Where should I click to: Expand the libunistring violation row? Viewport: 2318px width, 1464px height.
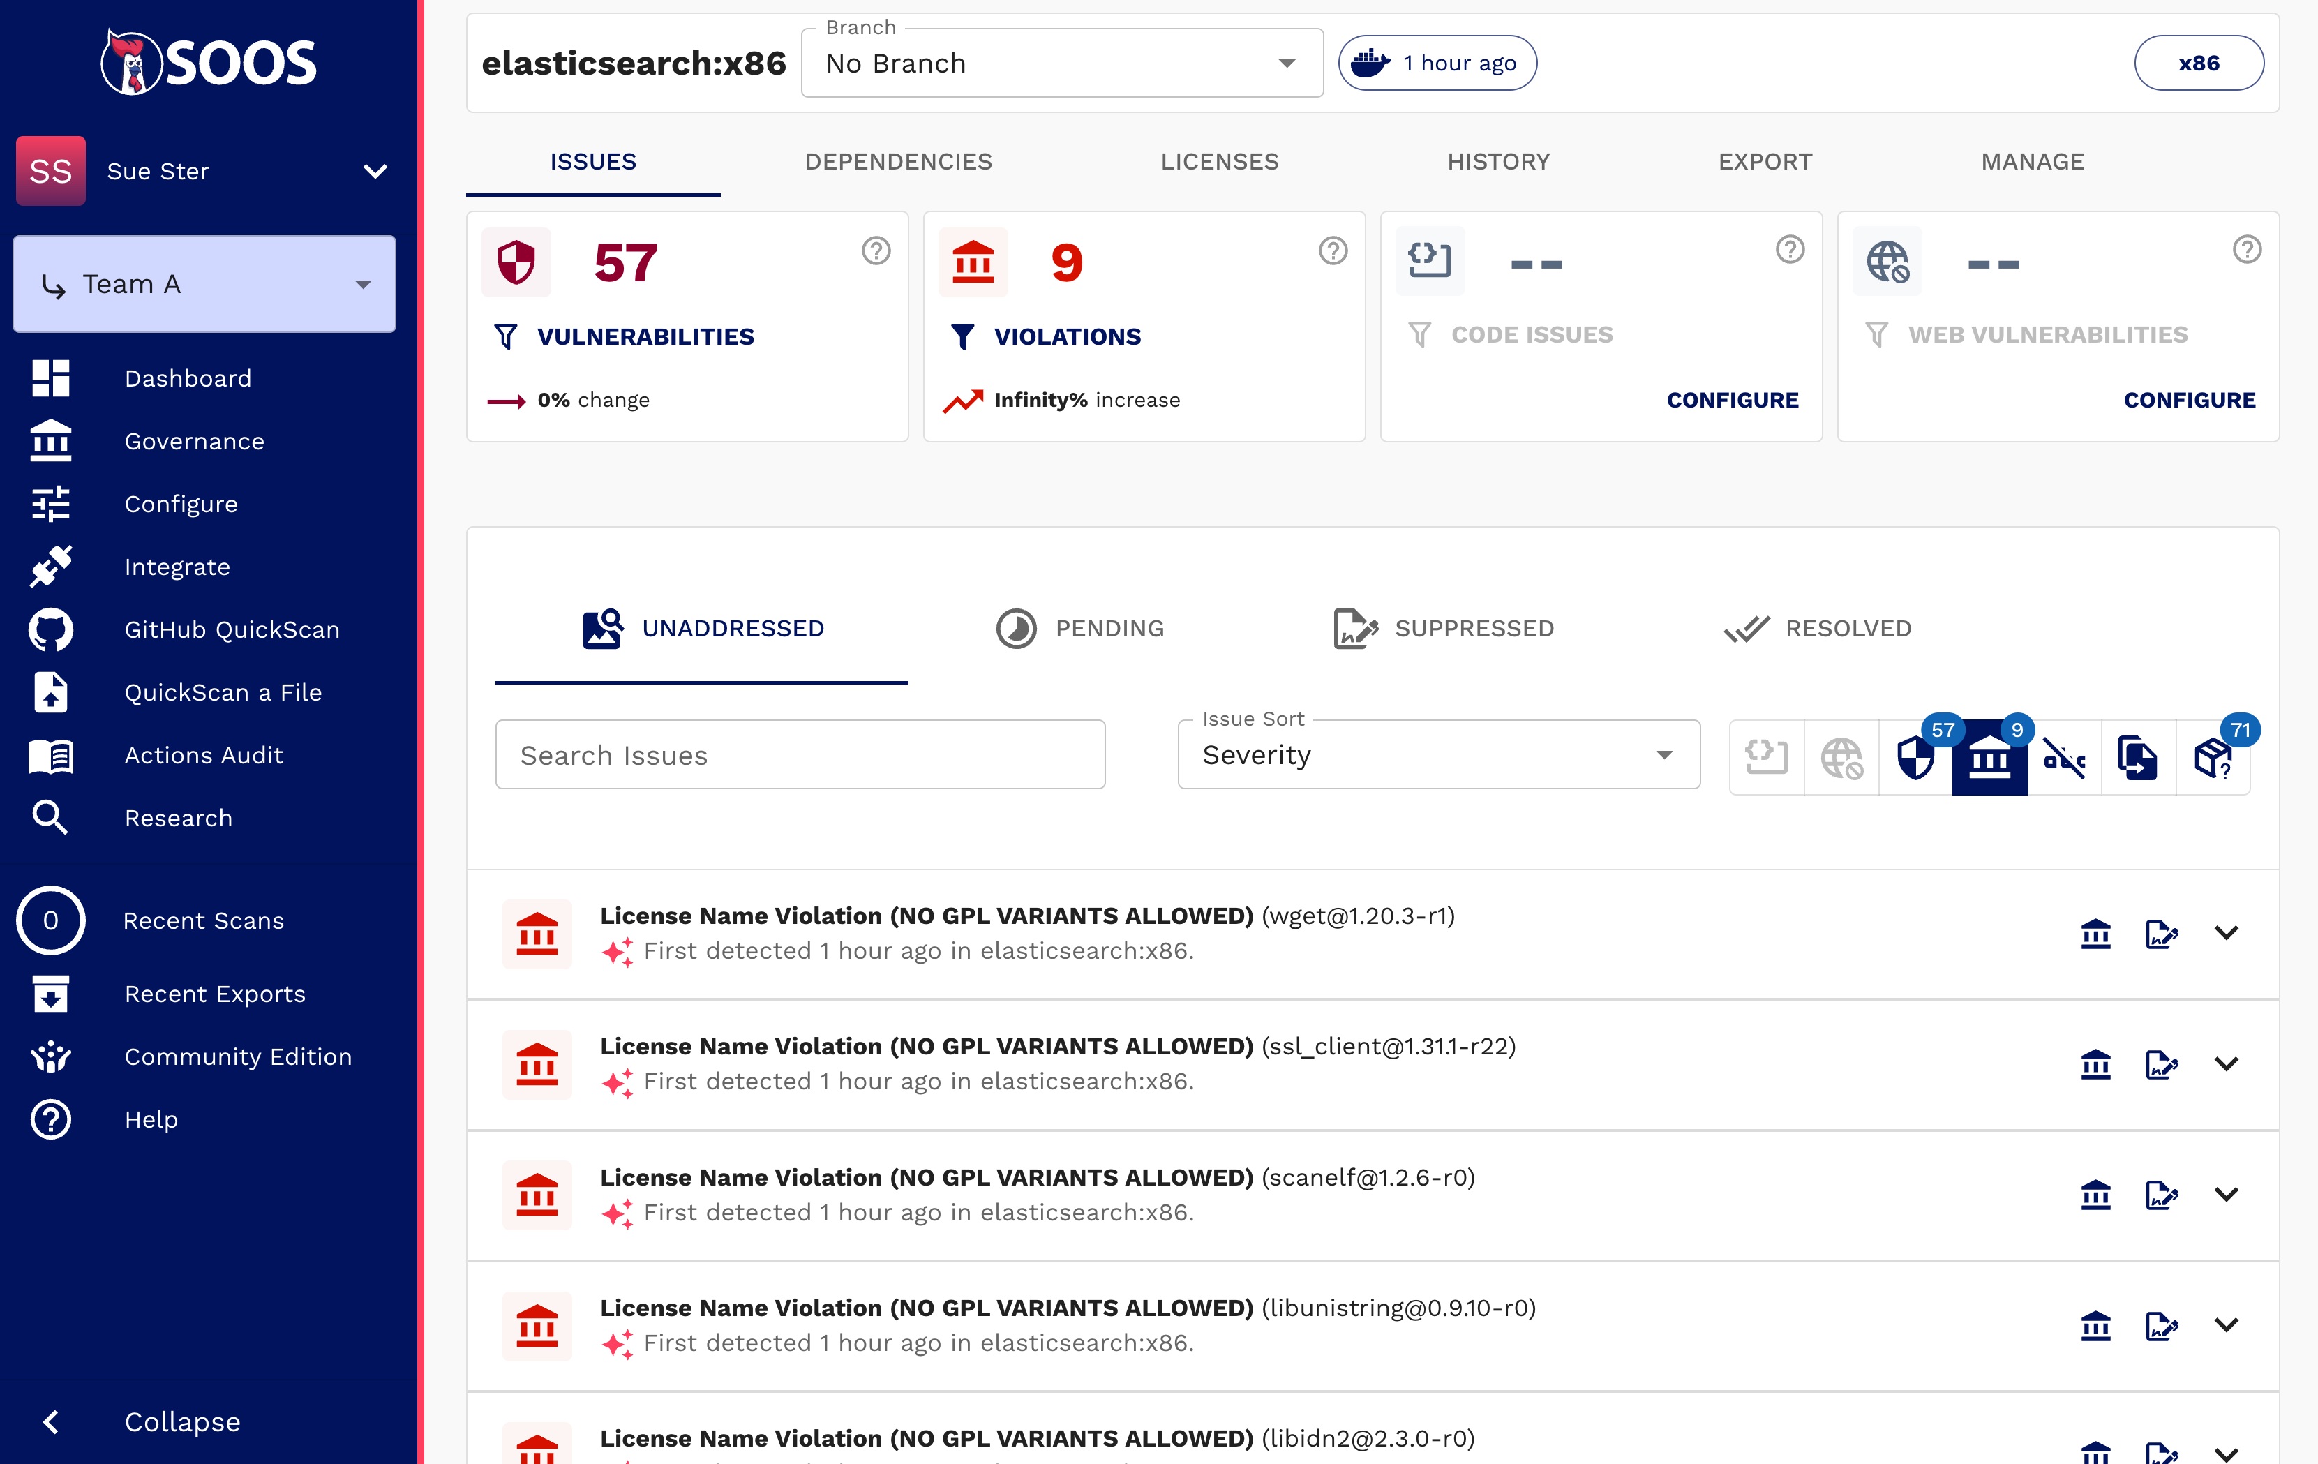point(2227,1325)
